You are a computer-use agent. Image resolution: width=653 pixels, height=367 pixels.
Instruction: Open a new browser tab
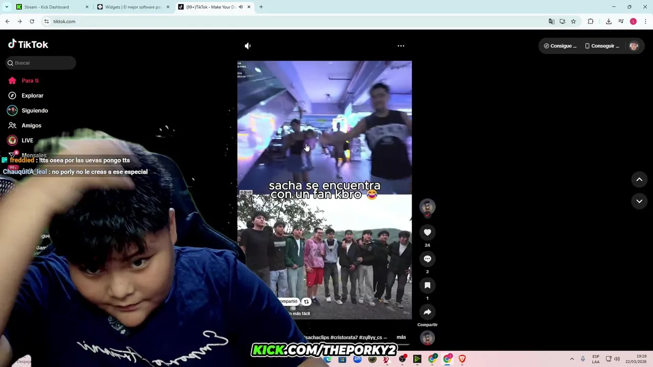click(261, 7)
